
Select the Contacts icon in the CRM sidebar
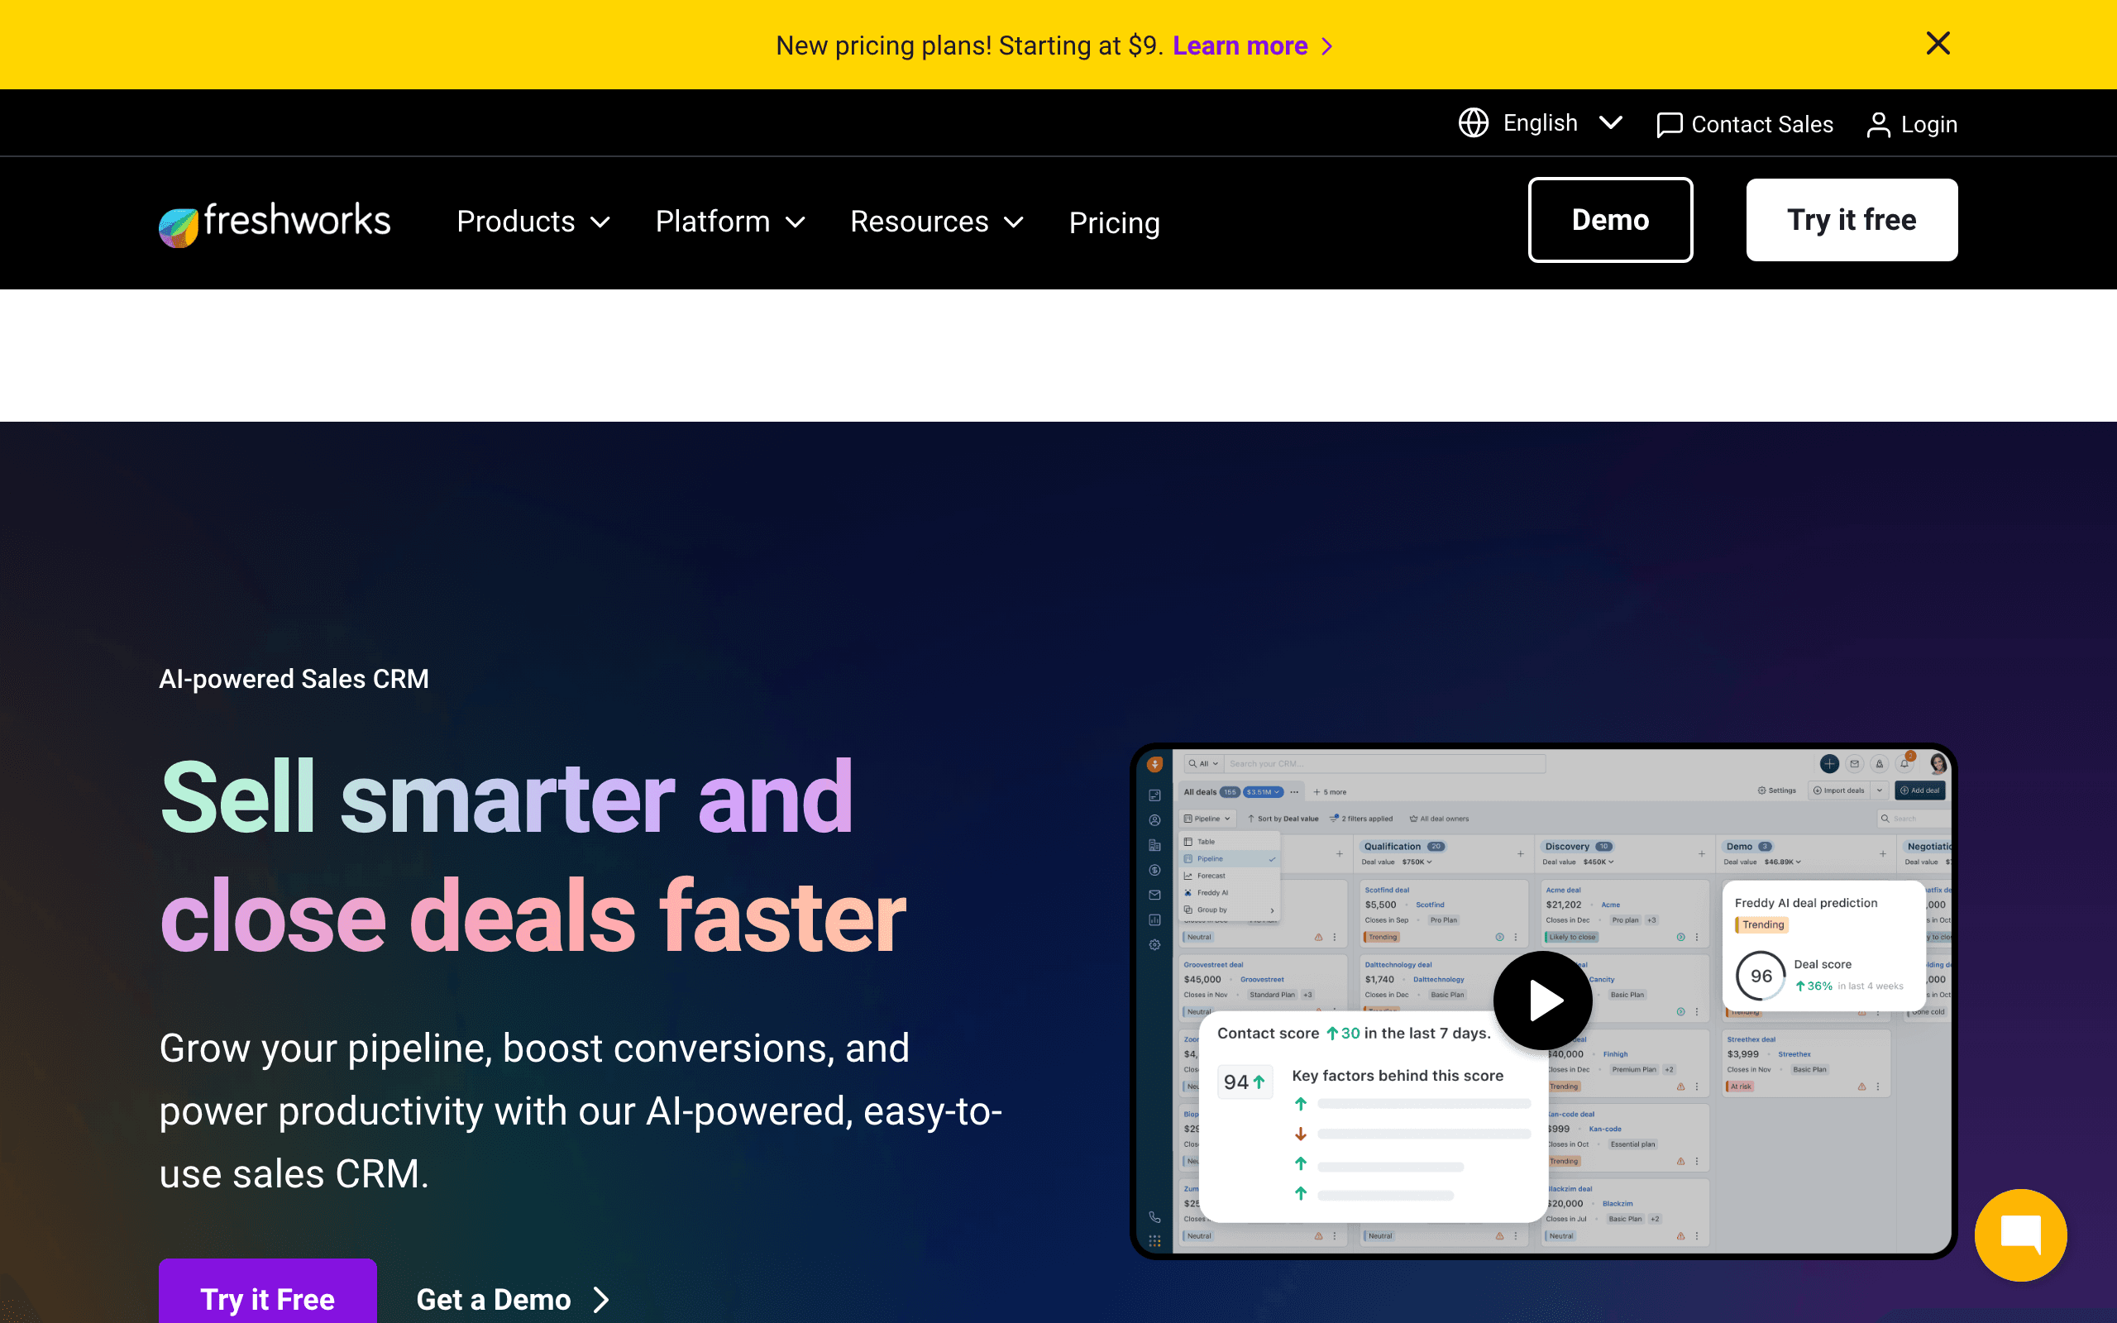click(x=1154, y=820)
